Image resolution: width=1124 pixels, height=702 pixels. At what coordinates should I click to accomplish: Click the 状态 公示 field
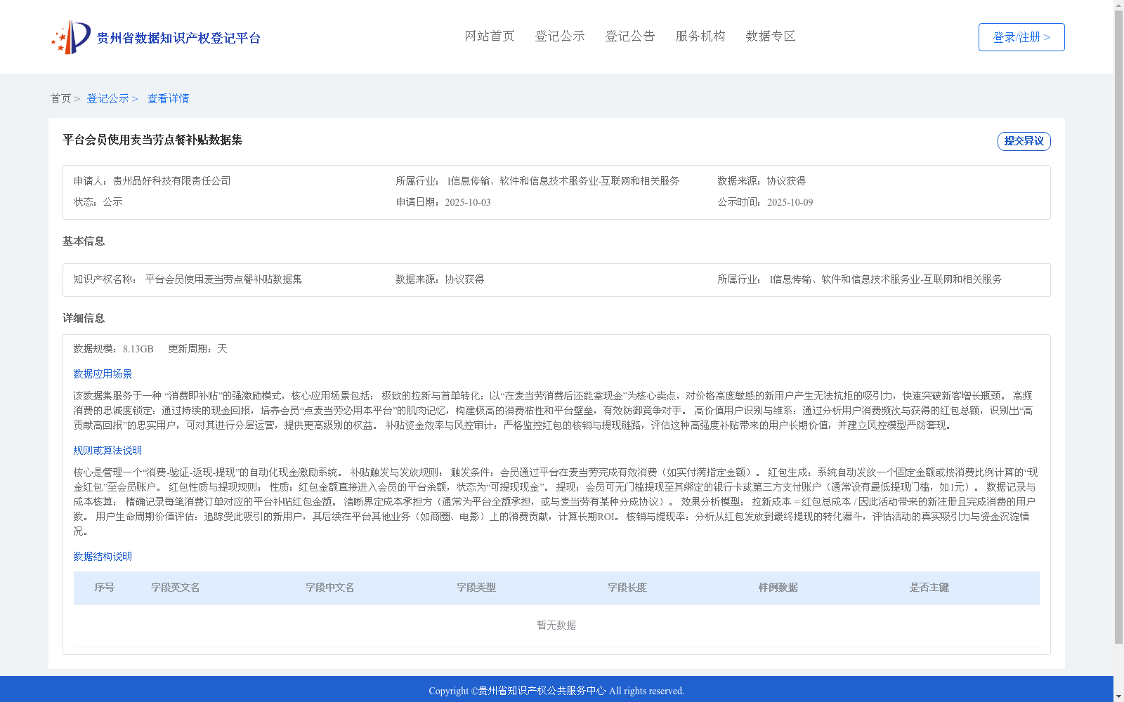tap(98, 202)
